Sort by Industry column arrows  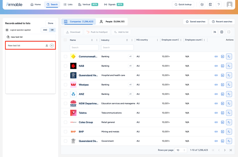[x=127, y=40]
